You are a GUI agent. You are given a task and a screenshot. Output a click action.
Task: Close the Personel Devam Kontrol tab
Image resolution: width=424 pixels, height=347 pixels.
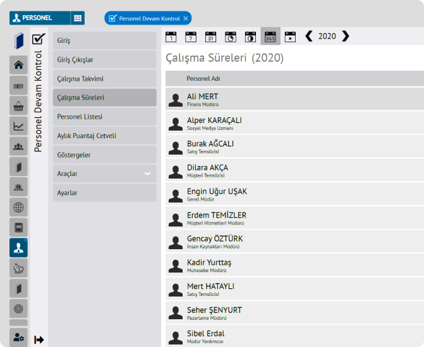(185, 18)
